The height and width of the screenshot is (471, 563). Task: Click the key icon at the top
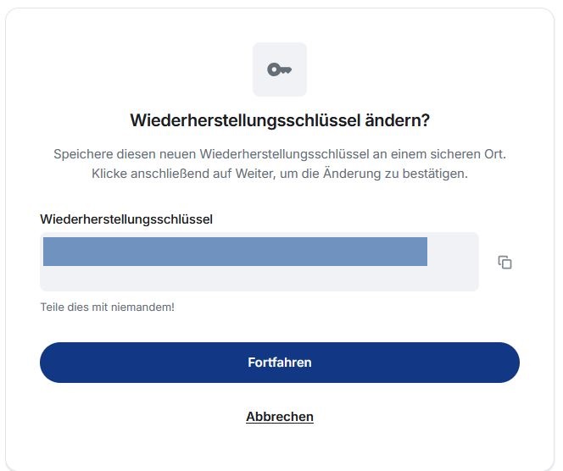coord(279,69)
